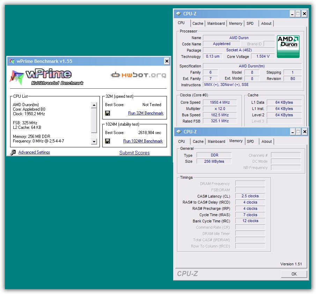Click the memory Size field 256 MBytes

click(x=214, y=161)
